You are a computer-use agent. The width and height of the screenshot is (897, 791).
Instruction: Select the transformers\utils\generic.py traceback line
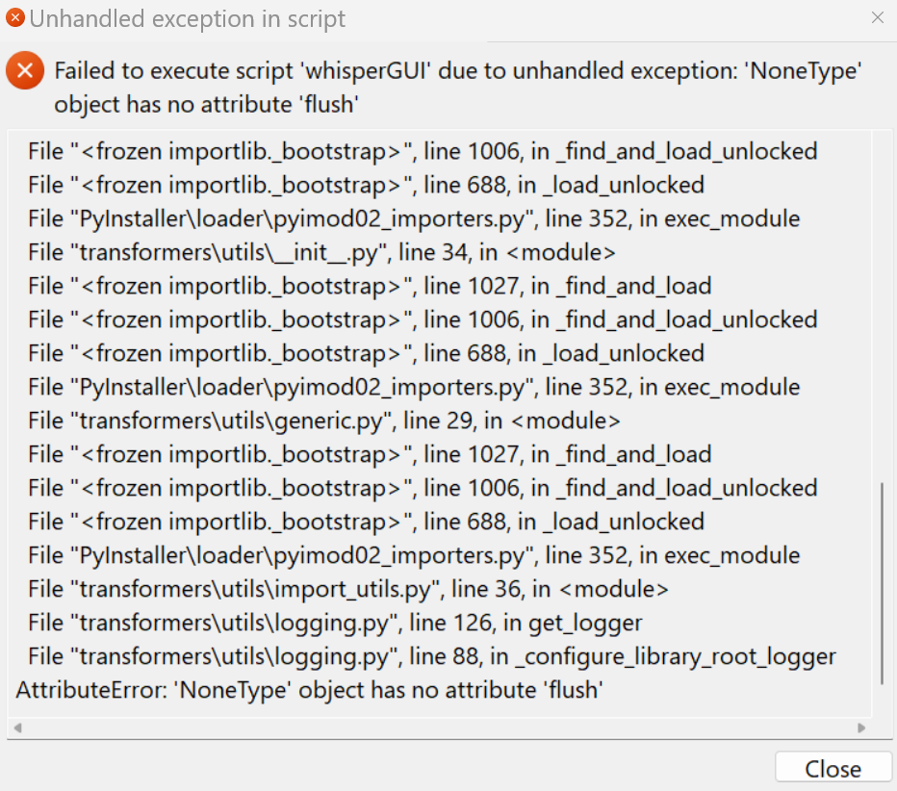point(322,420)
